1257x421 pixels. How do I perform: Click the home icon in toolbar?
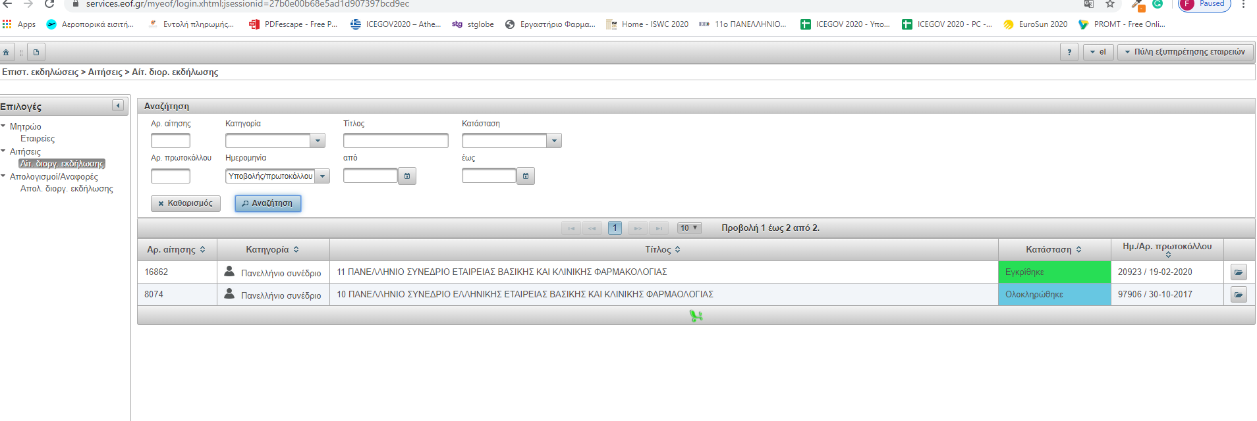tap(6, 52)
